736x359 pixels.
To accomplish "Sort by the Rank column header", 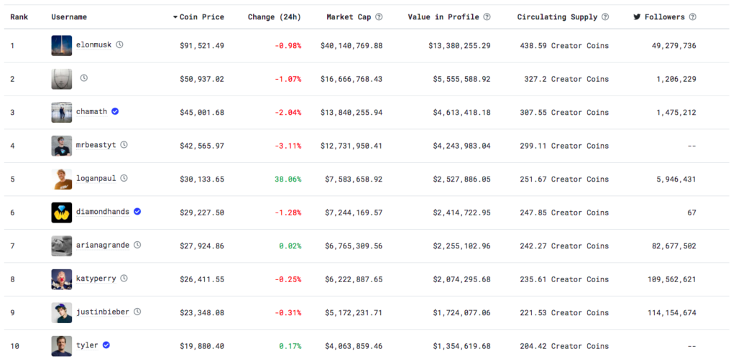I will coord(19,17).
